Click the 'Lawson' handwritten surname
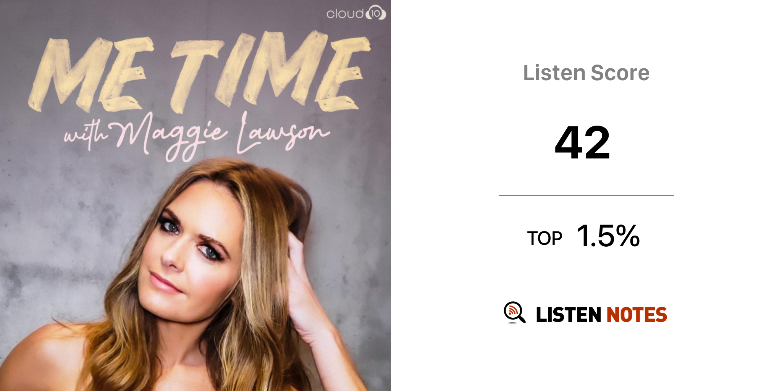 tap(283, 132)
